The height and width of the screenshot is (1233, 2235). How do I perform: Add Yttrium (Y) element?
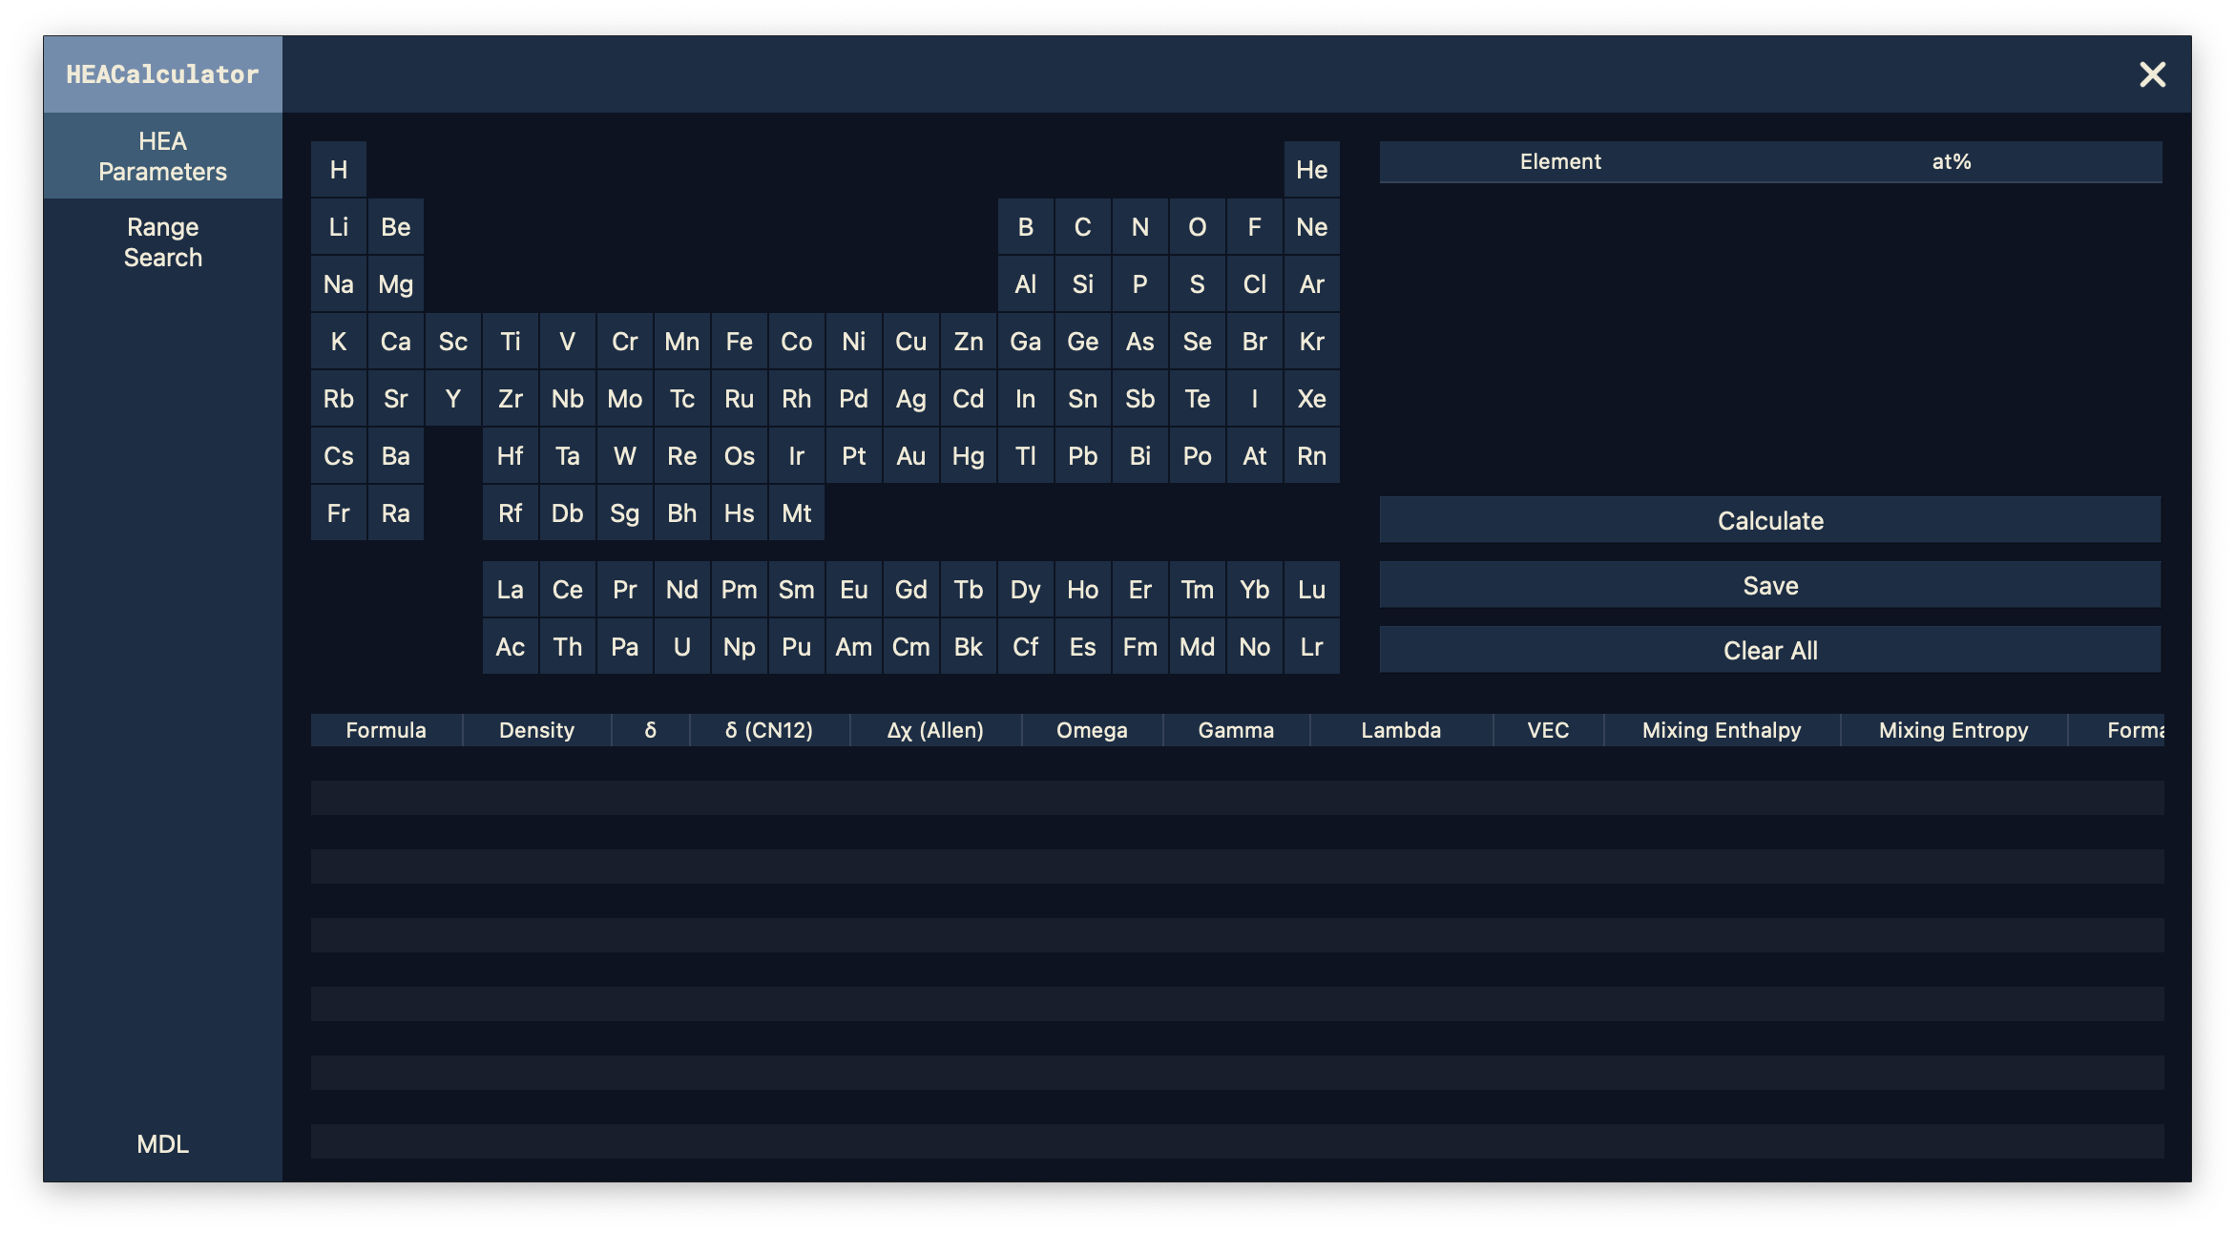453,398
